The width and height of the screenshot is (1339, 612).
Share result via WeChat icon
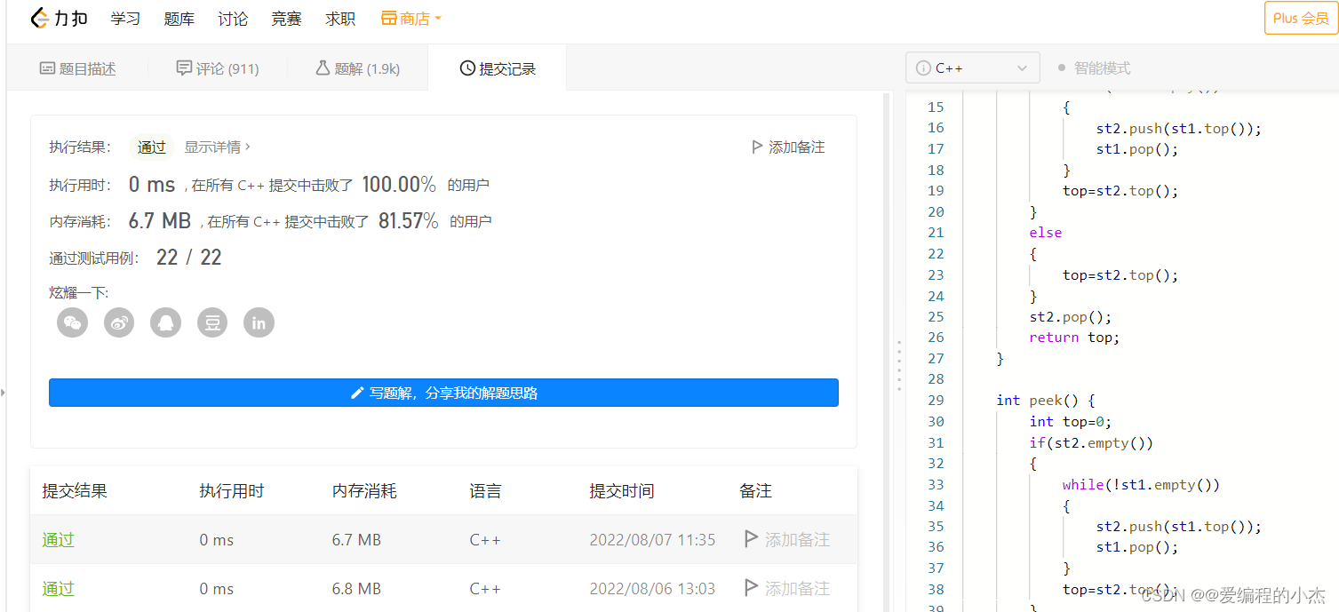tap(73, 322)
